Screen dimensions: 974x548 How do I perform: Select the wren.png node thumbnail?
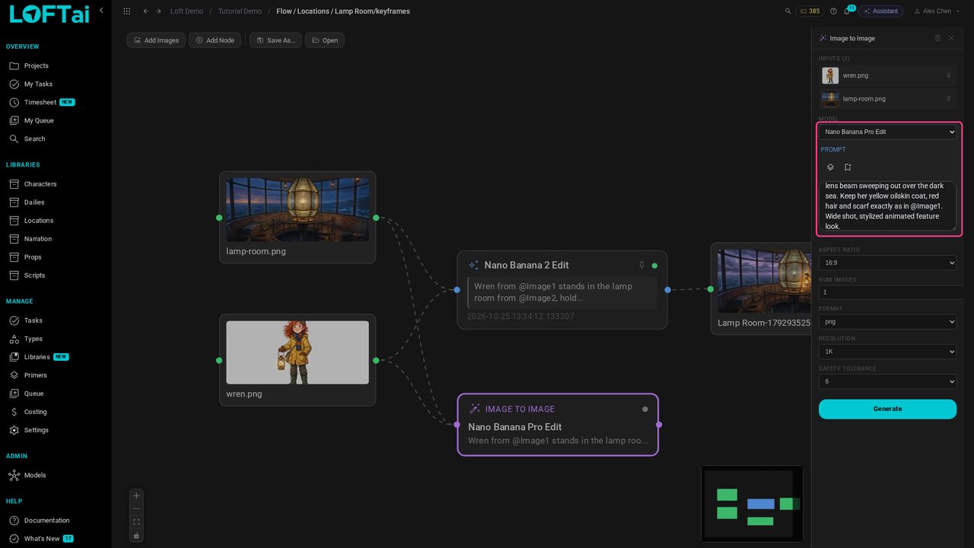click(298, 352)
